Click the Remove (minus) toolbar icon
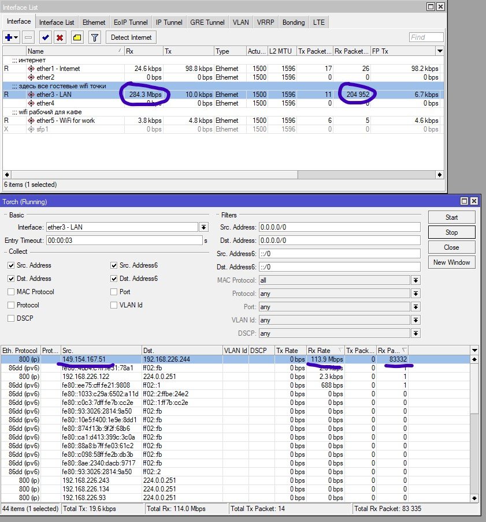Viewport: 486px width, 522px height. pos(28,37)
